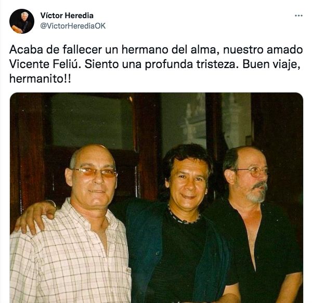Open the Víctor Heredia display name link
Screen dimensions: 312x303
pyautogui.click(x=67, y=16)
